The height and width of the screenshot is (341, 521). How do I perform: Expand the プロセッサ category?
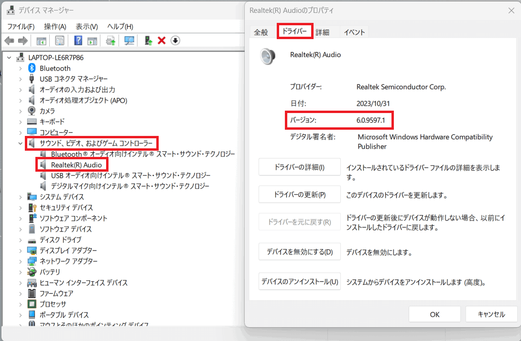20,304
